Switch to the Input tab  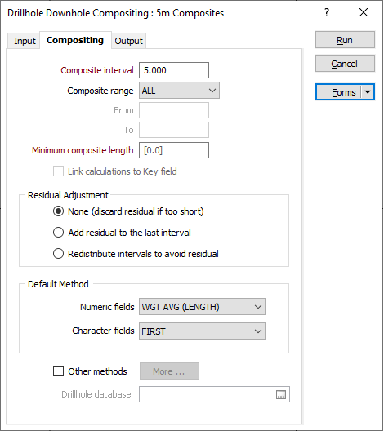(x=25, y=41)
